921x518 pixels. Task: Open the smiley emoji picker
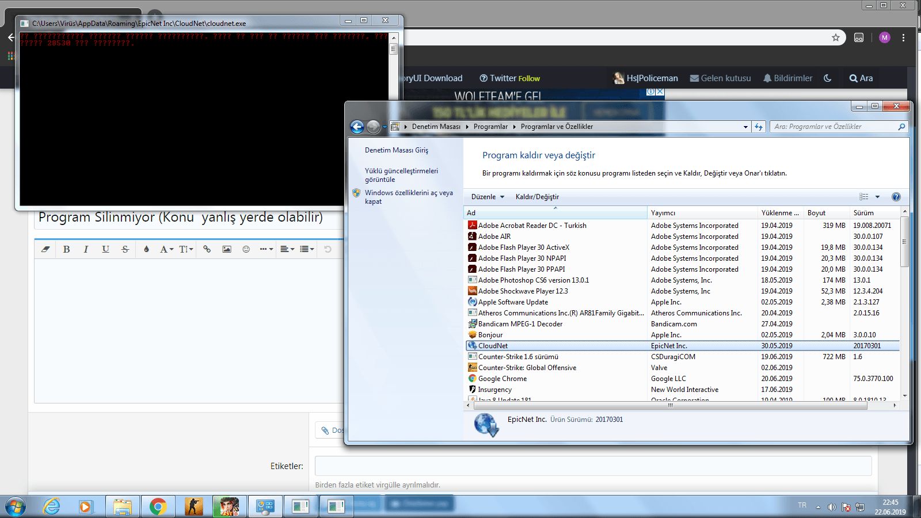[x=246, y=249]
